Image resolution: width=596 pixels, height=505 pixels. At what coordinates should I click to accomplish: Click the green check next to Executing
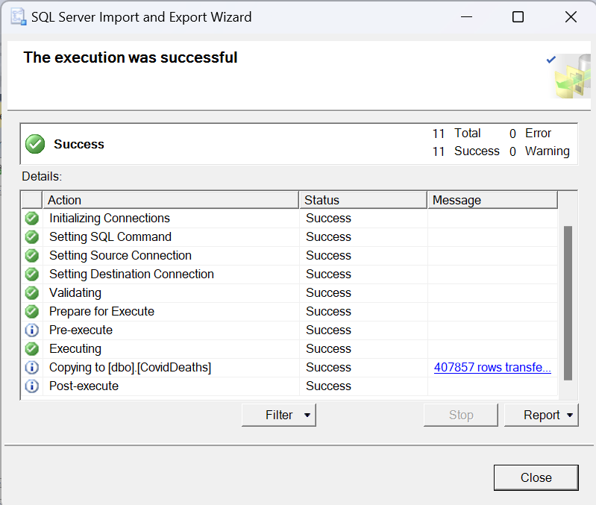pyautogui.click(x=32, y=349)
